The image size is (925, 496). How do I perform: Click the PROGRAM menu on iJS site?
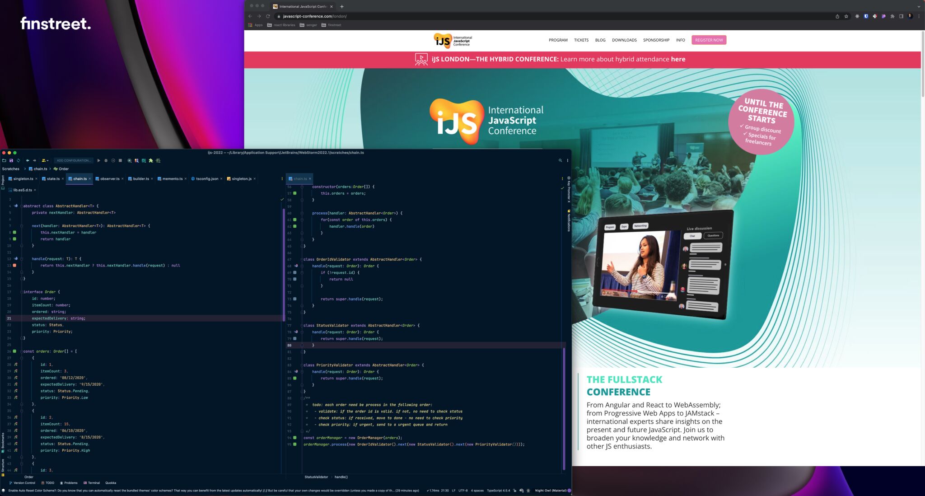558,40
